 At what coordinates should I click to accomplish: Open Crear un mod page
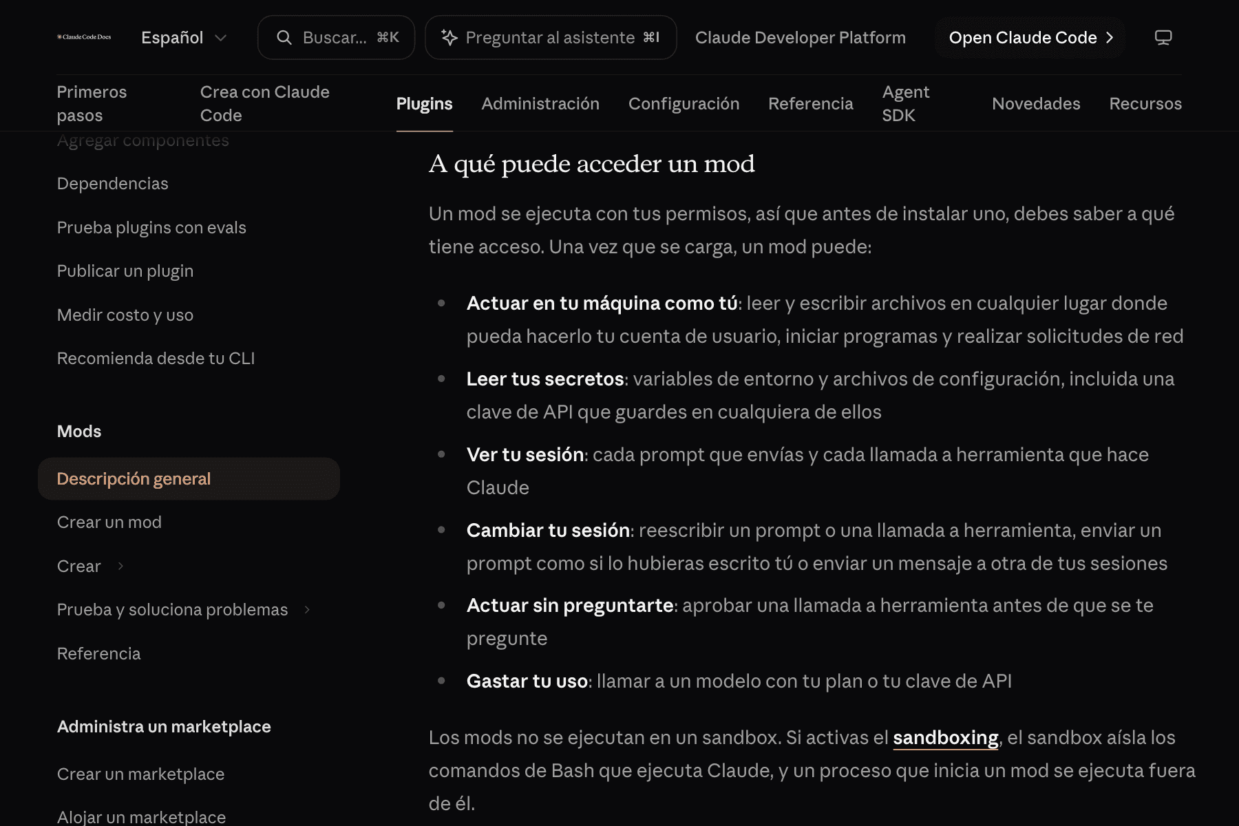tap(109, 522)
